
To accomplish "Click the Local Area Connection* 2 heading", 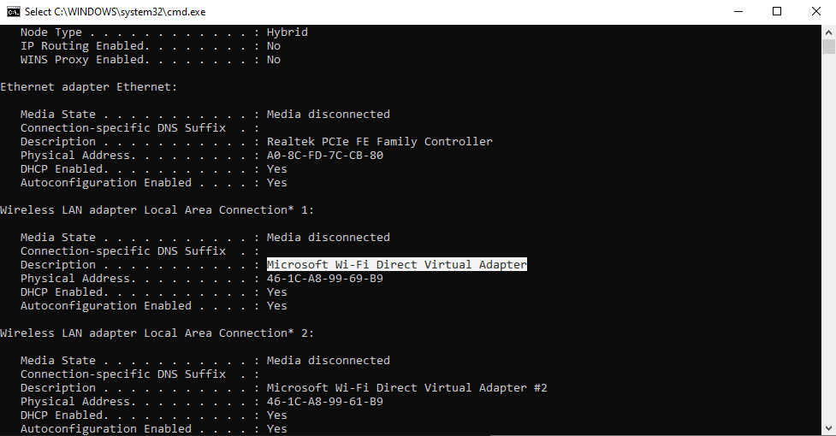I will tap(157, 333).
